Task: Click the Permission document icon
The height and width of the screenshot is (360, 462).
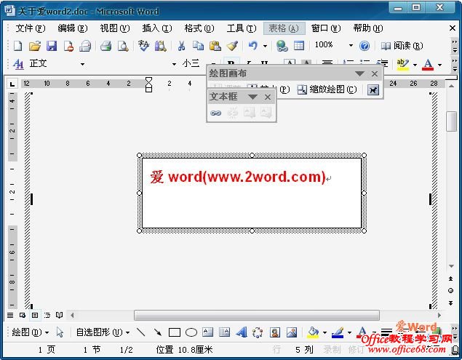Action: coord(68,46)
